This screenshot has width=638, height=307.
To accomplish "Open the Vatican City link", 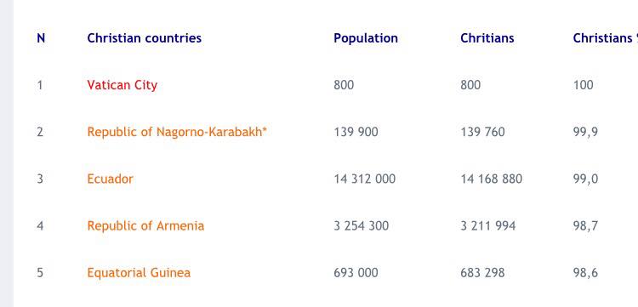I will (122, 85).
